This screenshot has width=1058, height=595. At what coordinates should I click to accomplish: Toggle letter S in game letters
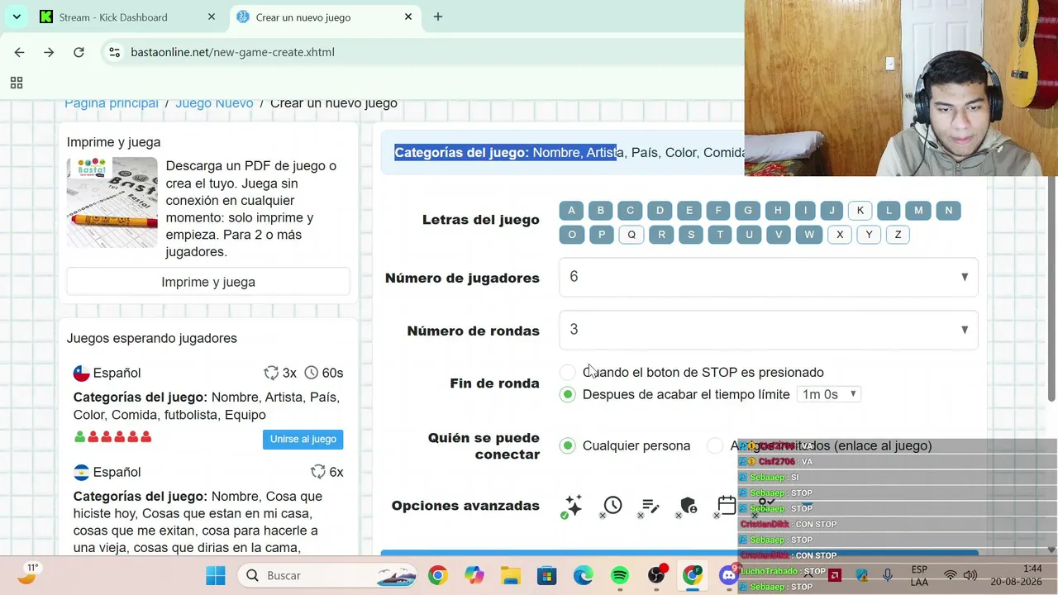tap(691, 235)
